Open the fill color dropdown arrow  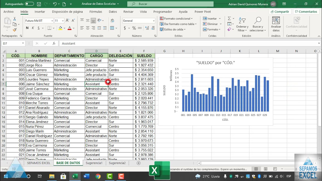coord(64,28)
